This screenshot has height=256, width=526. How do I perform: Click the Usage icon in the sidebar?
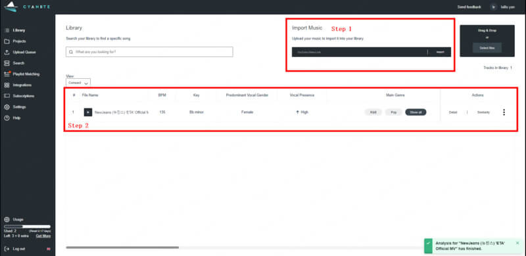point(7,219)
